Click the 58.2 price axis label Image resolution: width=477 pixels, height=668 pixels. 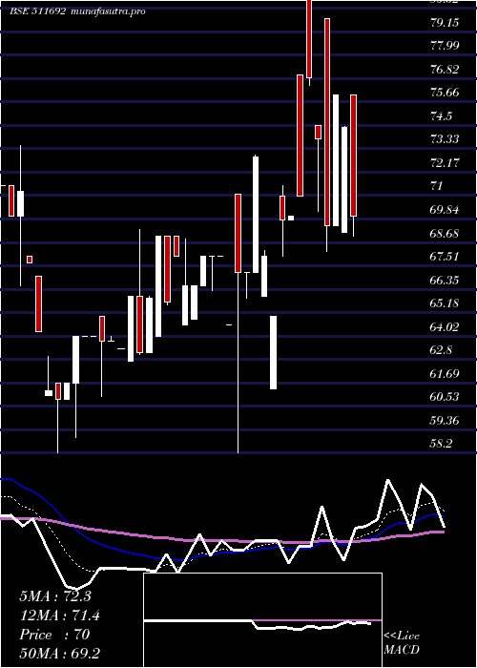click(x=441, y=445)
